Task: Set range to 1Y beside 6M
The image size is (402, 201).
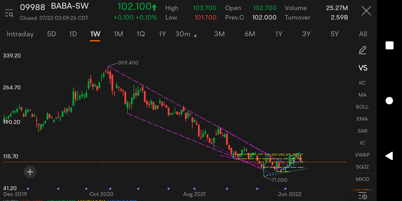Action: (279, 34)
